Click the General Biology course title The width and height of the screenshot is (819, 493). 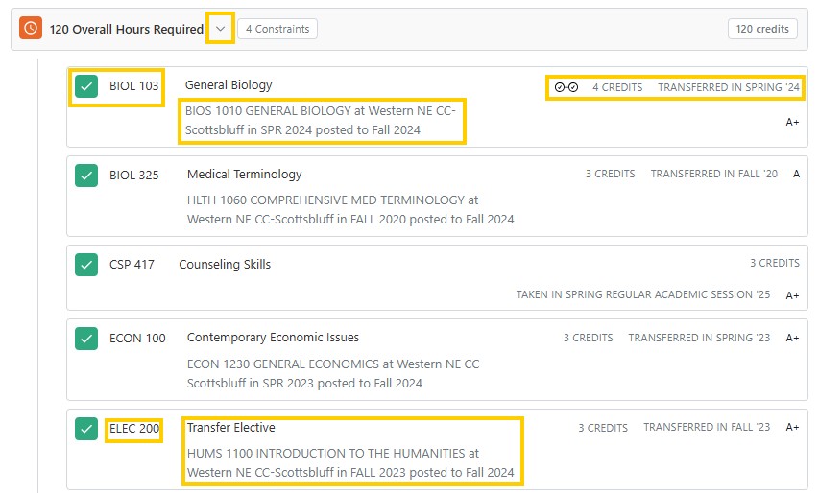tap(229, 85)
